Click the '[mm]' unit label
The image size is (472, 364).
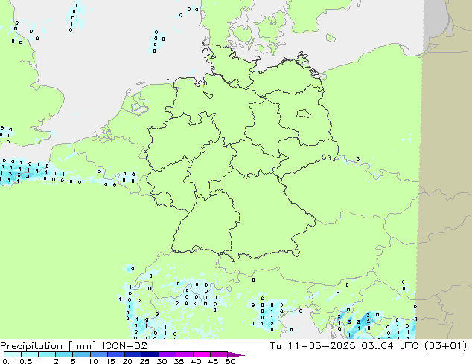(82, 346)
